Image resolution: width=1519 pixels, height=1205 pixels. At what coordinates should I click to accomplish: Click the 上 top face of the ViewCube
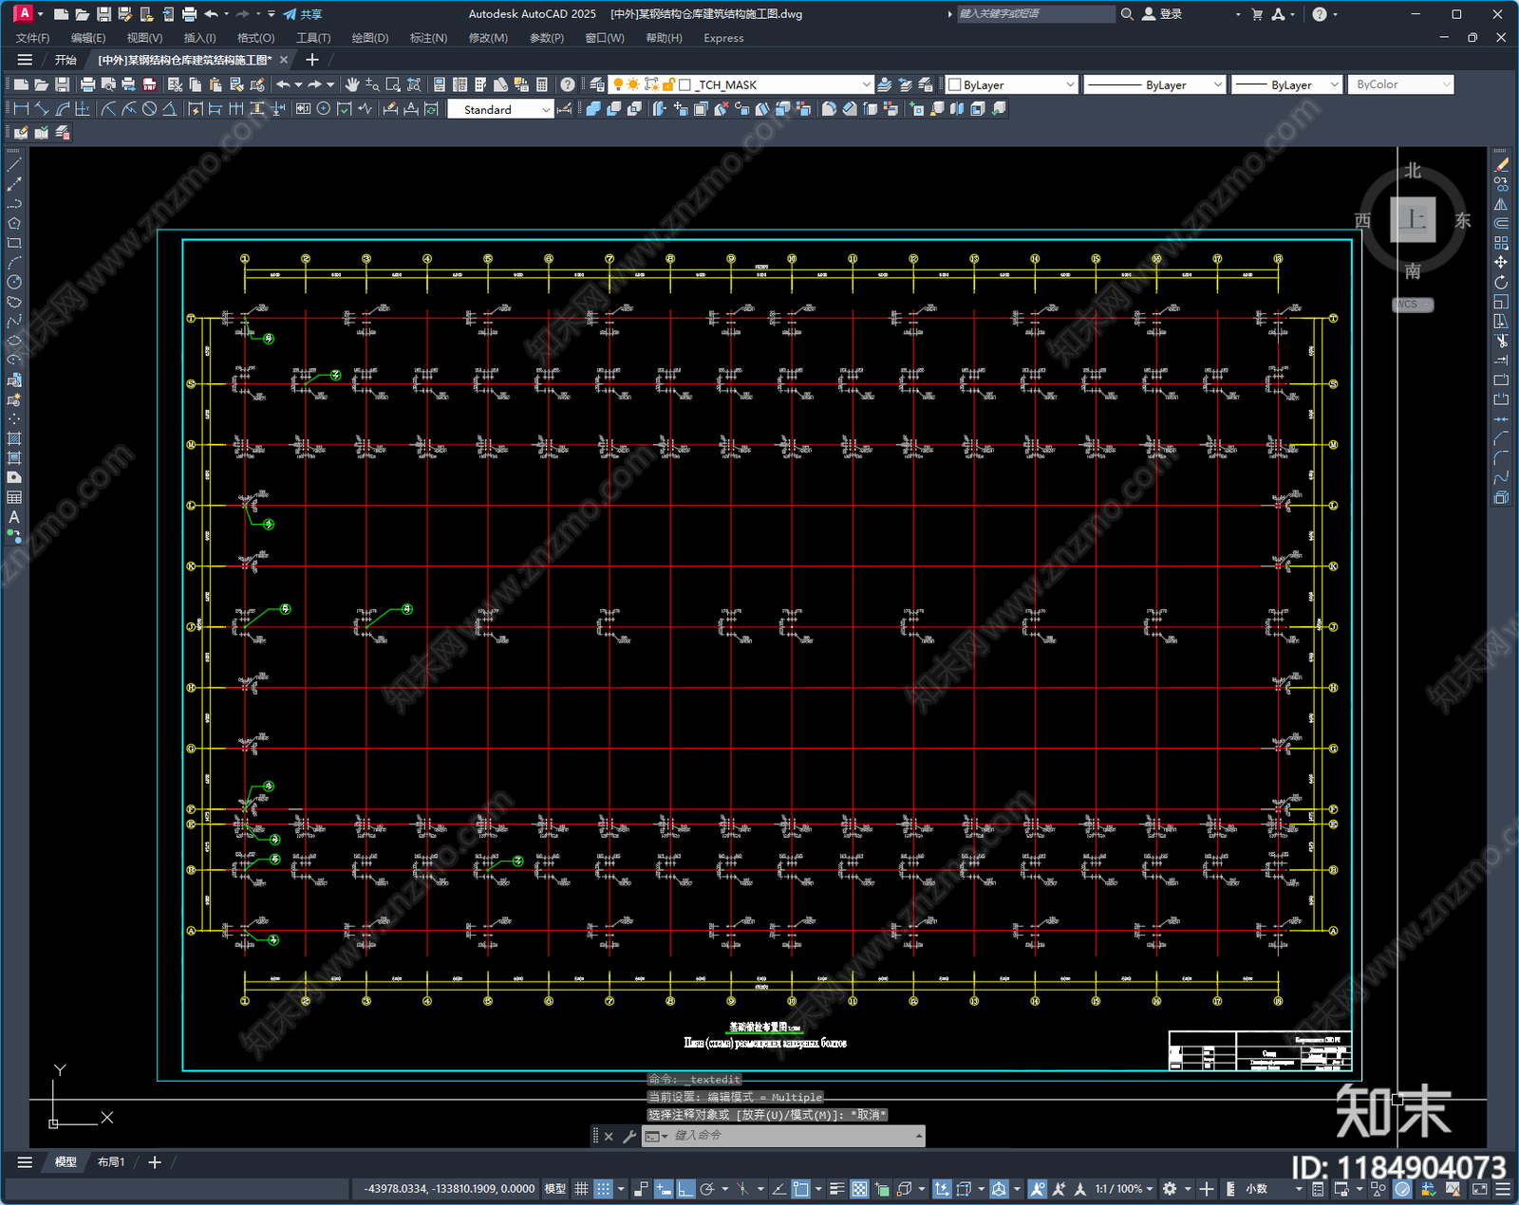click(x=1413, y=220)
